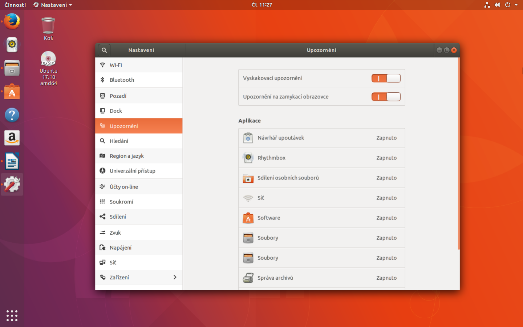The height and width of the screenshot is (327, 523).
Task: Open the Činnosti menu
Action: coord(15,5)
